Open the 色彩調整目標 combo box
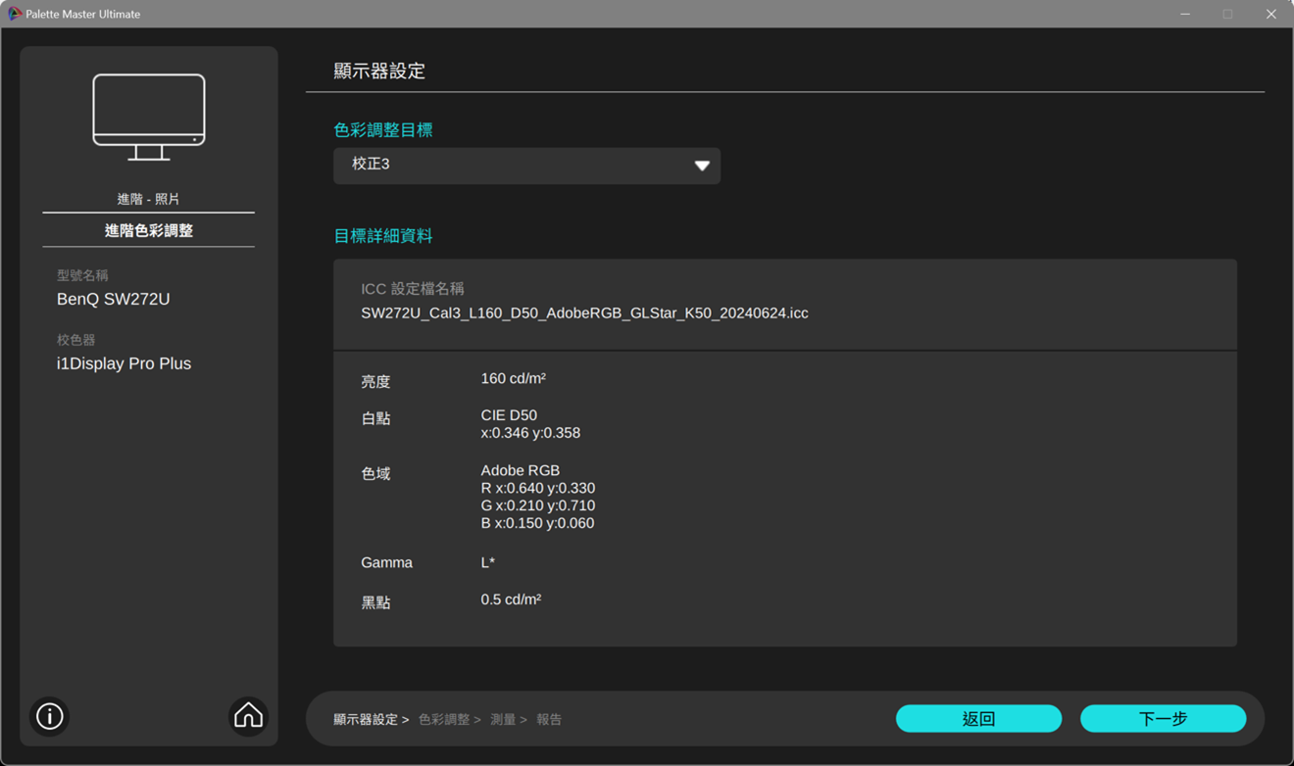Image resolution: width=1294 pixels, height=766 pixels. coord(527,166)
